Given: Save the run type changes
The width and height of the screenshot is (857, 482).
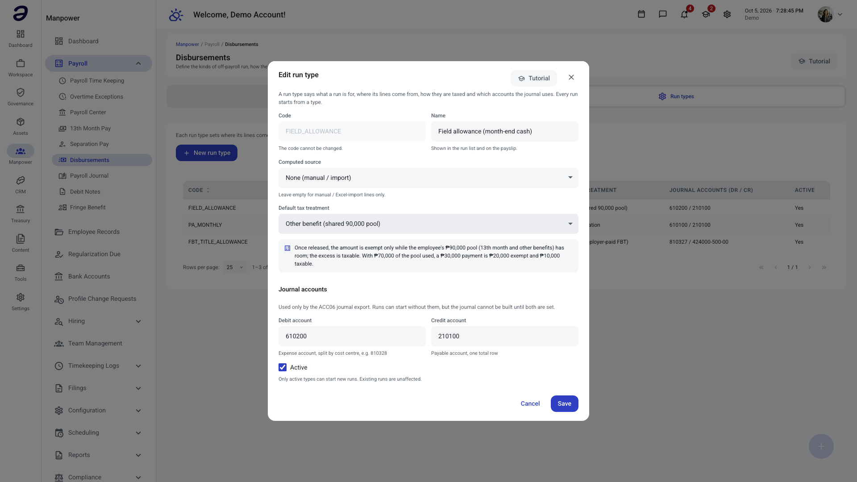Looking at the screenshot, I should [564, 403].
